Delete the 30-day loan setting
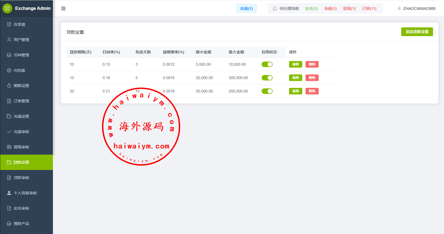 coord(312,91)
